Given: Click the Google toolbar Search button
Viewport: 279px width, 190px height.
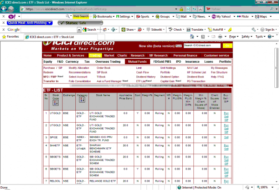Looking at the screenshot, I should 90,30.
